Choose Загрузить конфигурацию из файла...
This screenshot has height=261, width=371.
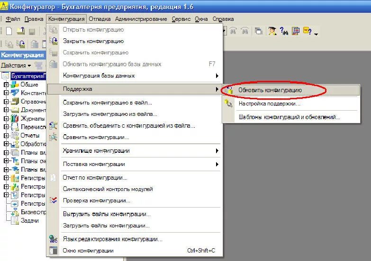click(135, 114)
